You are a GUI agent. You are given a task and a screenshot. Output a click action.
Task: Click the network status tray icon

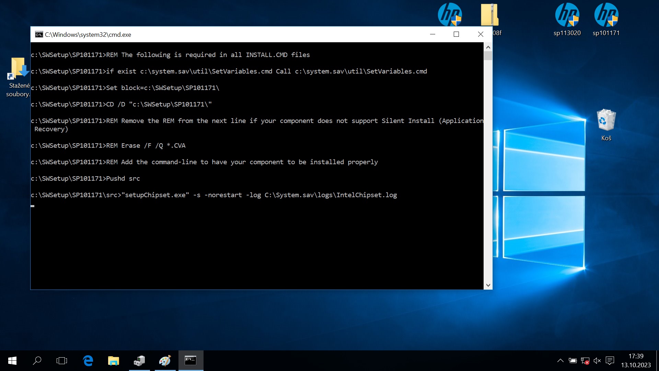[x=585, y=361]
